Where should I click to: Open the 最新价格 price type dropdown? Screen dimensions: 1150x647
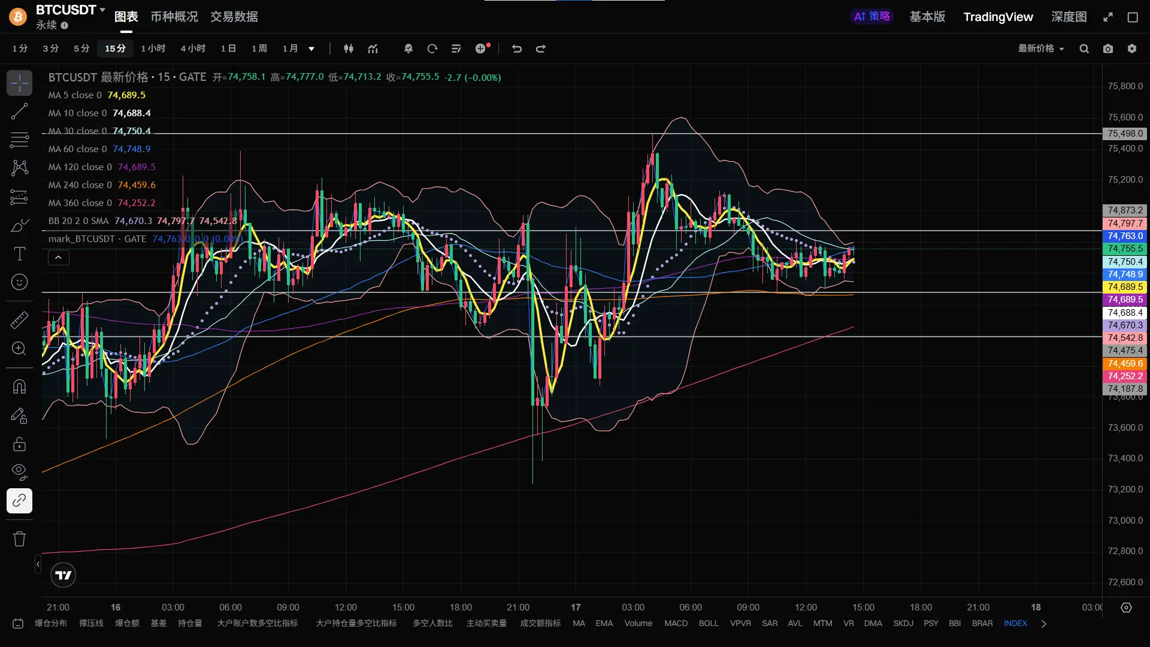(1041, 49)
